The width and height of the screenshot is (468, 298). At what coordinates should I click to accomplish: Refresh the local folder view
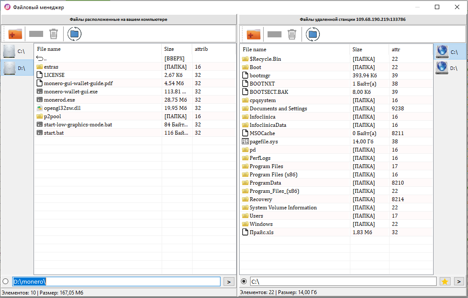(x=75, y=34)
